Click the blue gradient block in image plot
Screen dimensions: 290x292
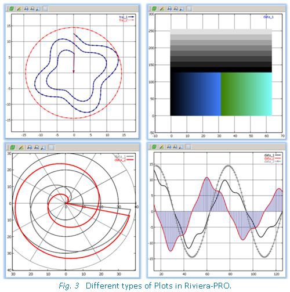point(195,94)
